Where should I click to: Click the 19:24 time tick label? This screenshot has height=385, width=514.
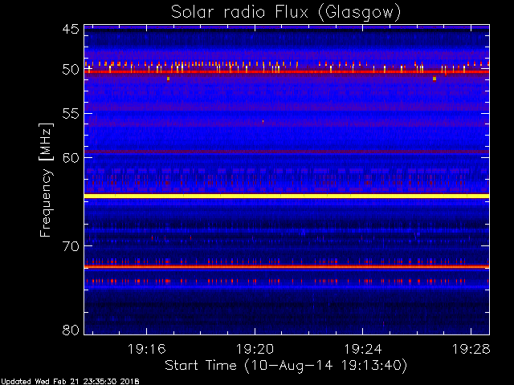[x=362, y=349]
